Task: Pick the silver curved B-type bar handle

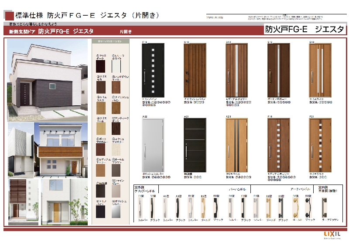Action: tap(191, 208)
